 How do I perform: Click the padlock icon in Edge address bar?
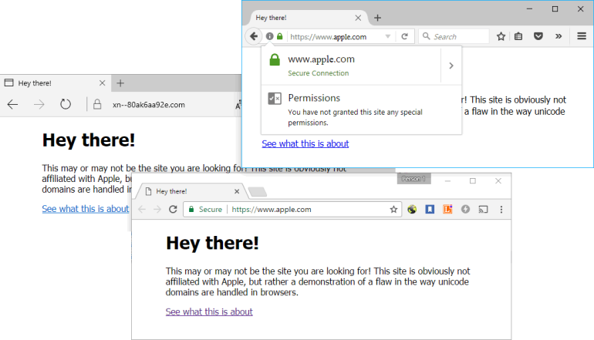(97, 105)
